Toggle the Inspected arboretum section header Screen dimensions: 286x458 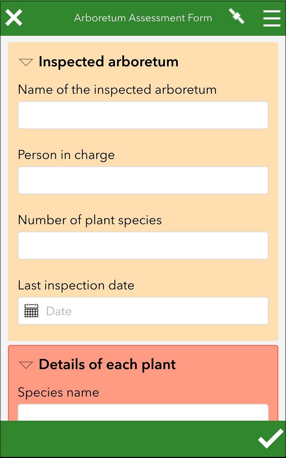(x=108, y=62)
